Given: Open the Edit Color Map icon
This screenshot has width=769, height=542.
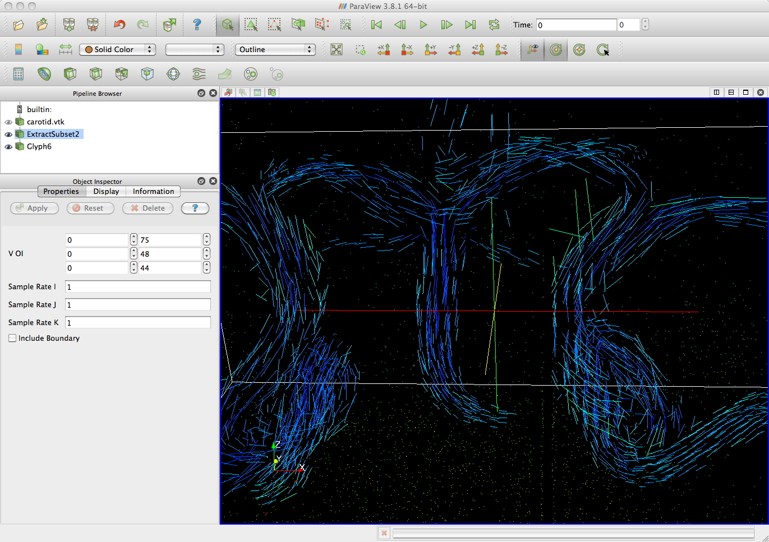Looking at the screenshot, I should [x=42, y=49].
